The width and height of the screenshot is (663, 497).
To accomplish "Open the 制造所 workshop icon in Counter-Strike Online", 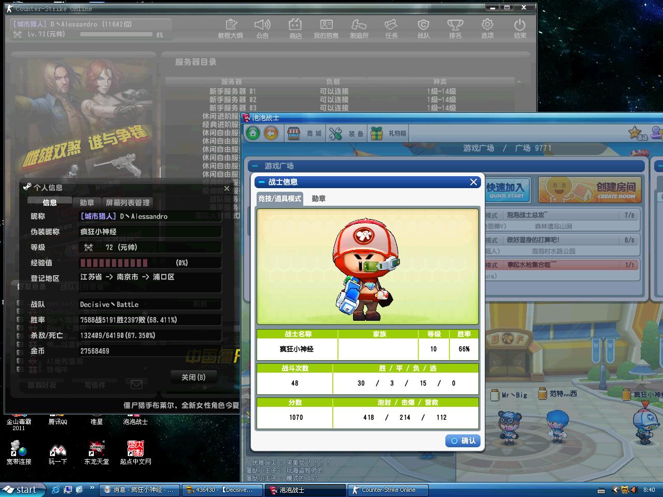I will pyautogui.click(x=359, y=29).
